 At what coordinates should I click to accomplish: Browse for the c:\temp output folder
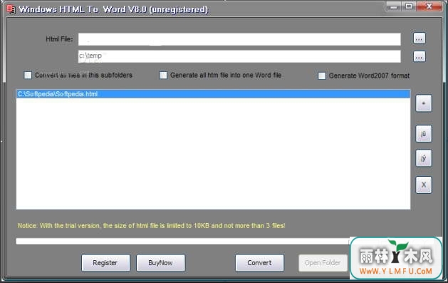419,56
